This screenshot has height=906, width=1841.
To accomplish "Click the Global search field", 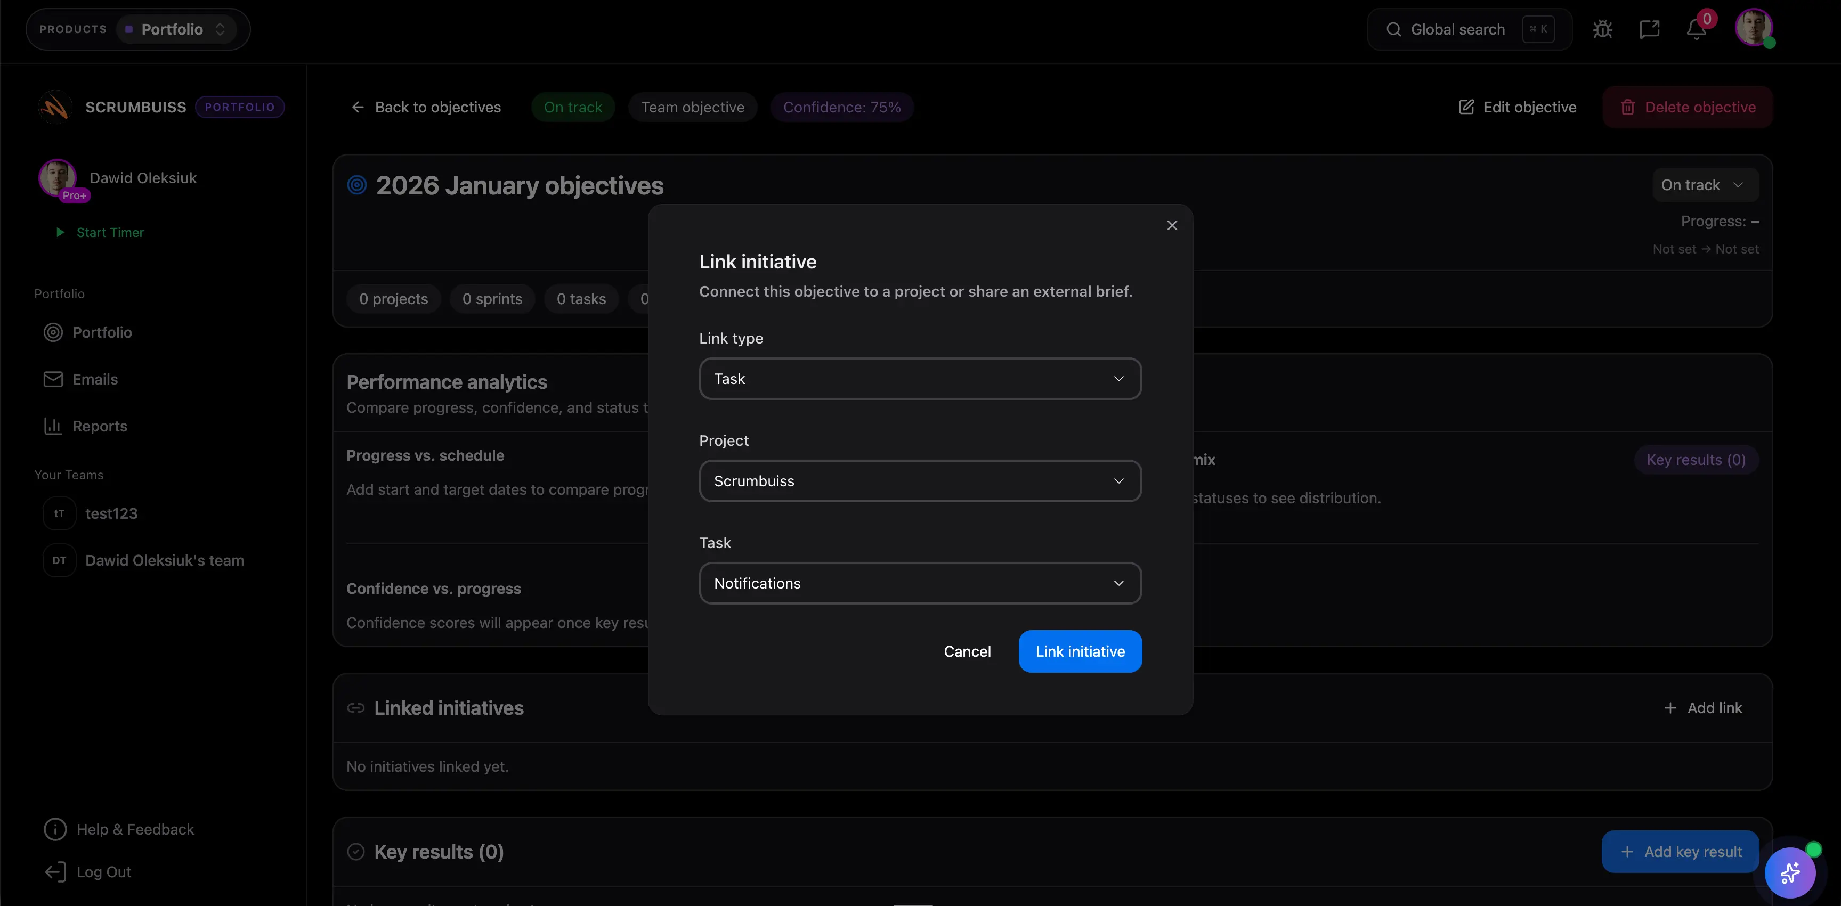I will [1457, 29].
